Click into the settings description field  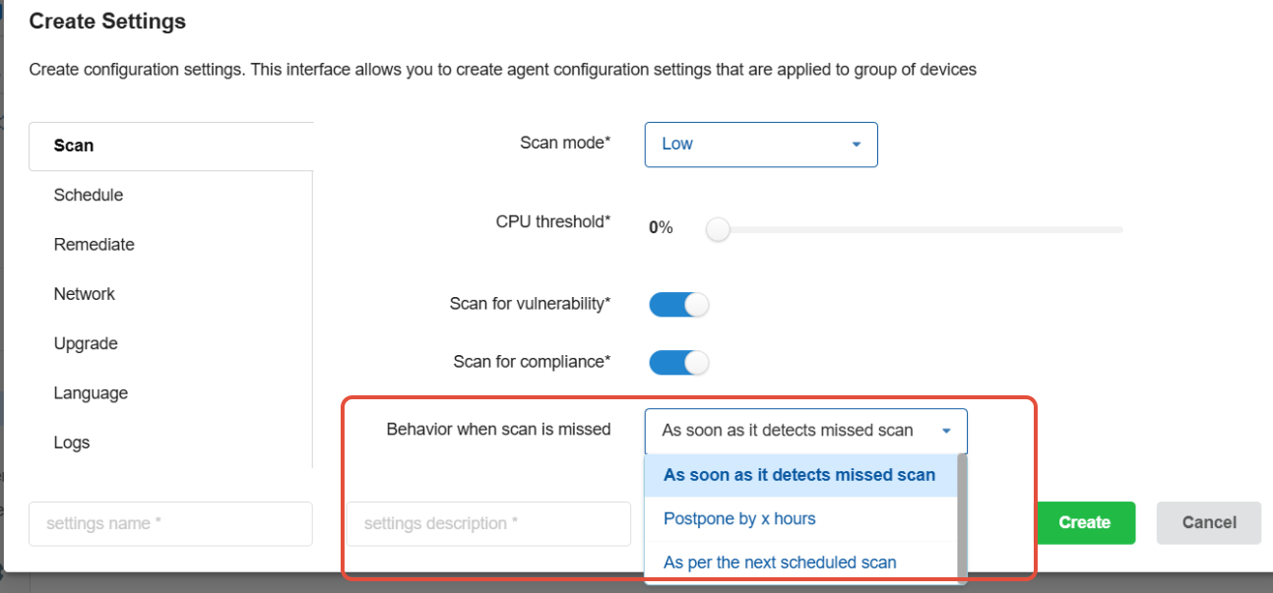488,523
